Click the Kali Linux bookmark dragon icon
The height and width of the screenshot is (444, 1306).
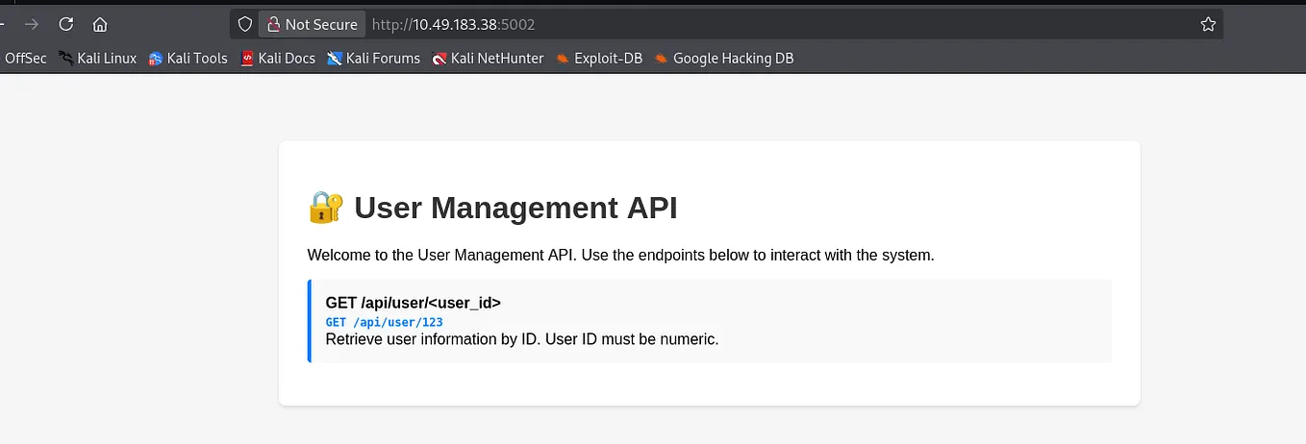(65, 59)
